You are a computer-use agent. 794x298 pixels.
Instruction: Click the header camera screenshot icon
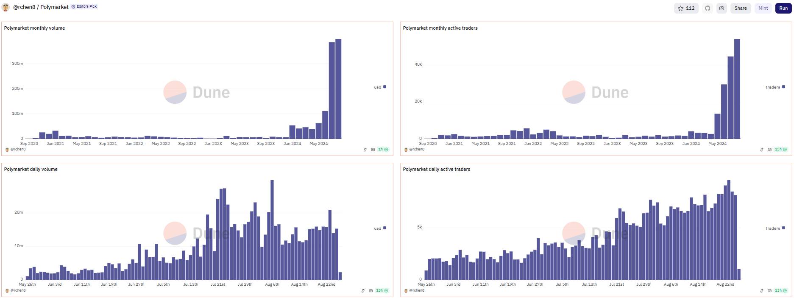click(x=722, y=8)
